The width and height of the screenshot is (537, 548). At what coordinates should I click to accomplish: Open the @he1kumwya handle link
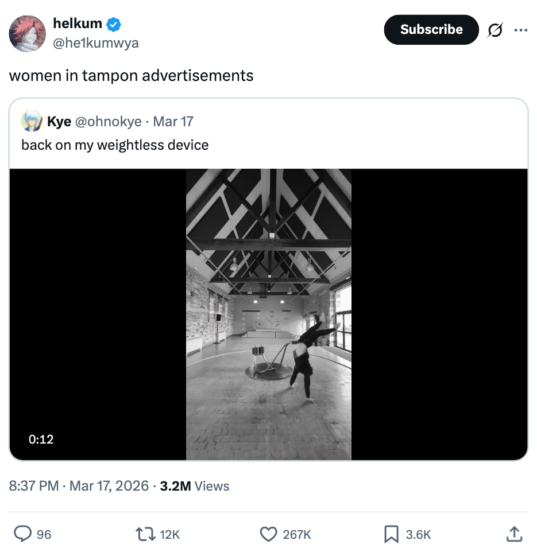point(95,43)
